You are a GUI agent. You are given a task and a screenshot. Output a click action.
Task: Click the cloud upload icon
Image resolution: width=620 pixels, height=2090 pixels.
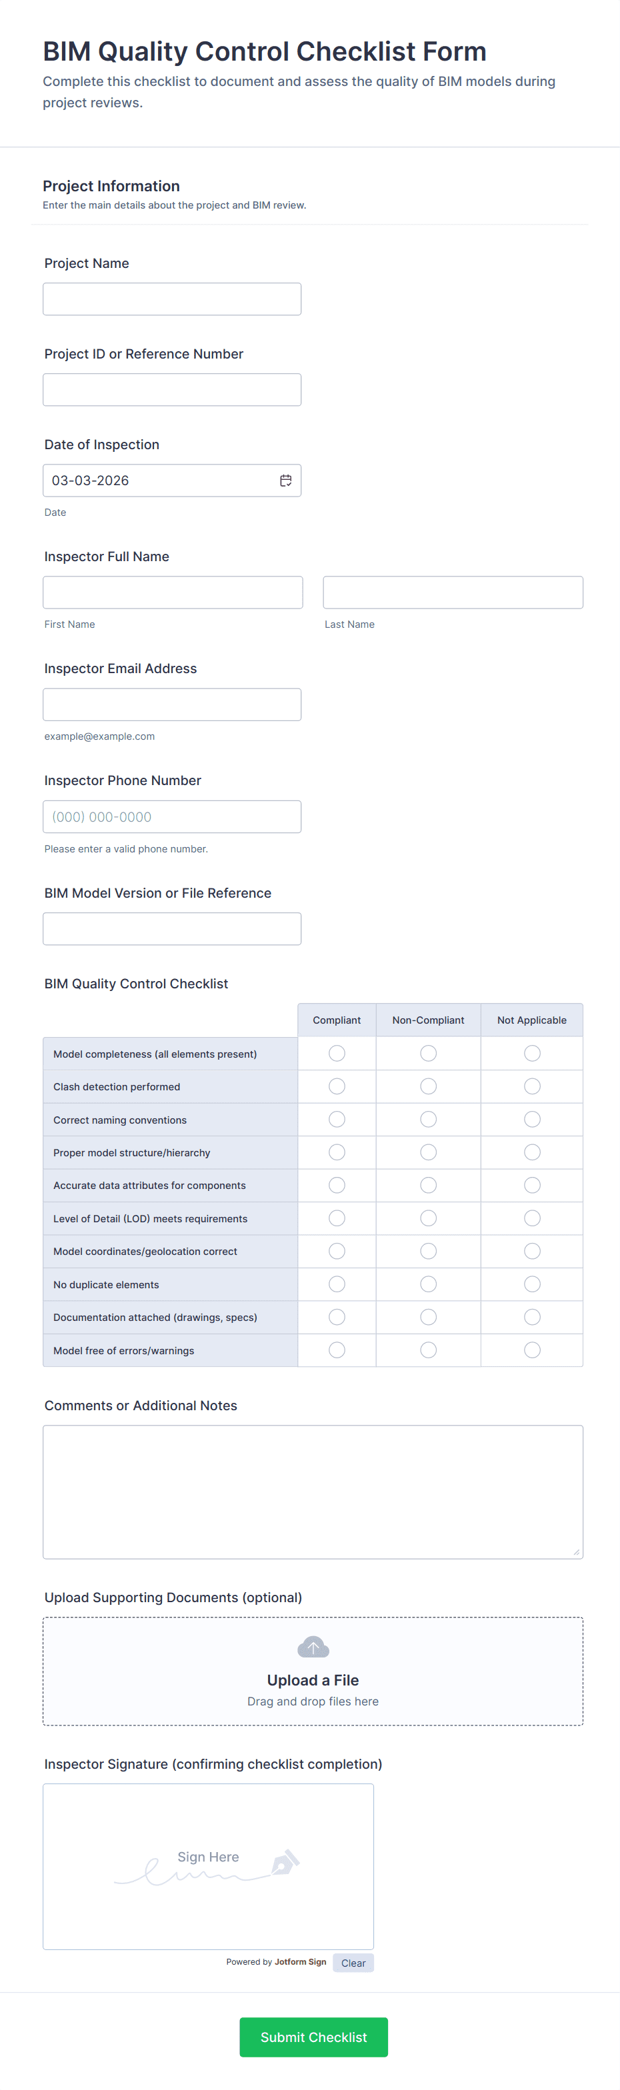click(313, 1647)
